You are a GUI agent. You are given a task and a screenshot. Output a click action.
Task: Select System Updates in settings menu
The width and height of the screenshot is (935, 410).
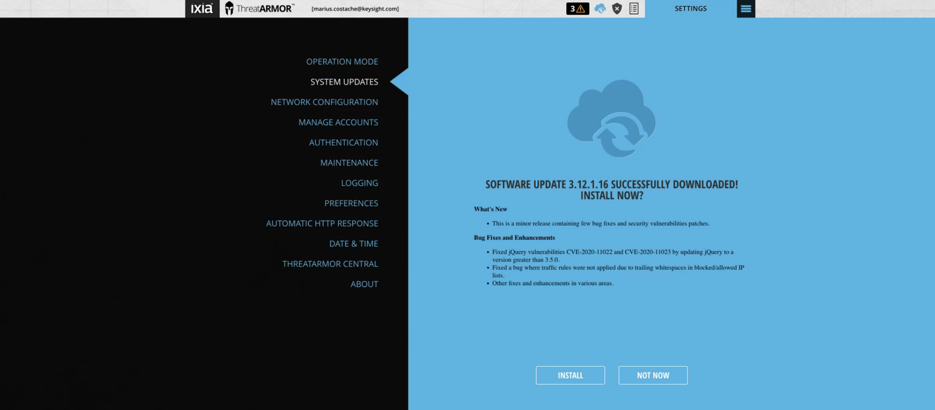point(344,82)
